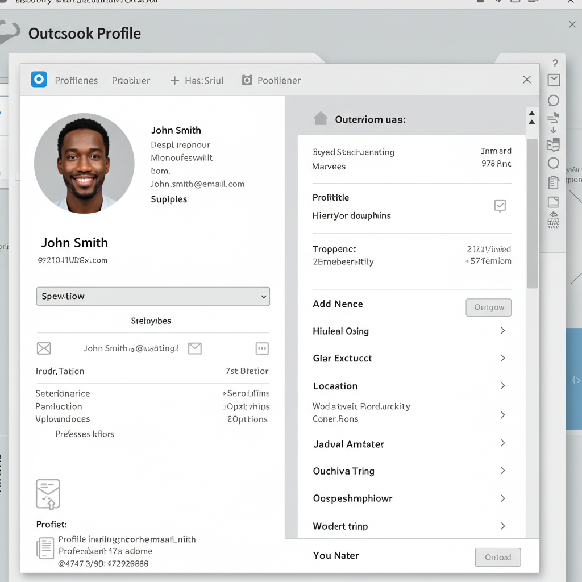Expand the Jadval Amtater row

point(411,443)
